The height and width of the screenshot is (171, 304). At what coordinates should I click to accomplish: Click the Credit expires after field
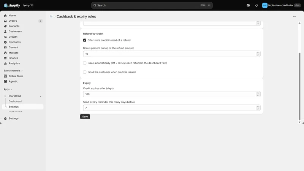pos(172,94)
